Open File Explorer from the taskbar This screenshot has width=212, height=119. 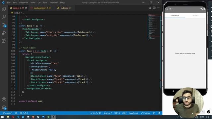[x=8, y=117]
